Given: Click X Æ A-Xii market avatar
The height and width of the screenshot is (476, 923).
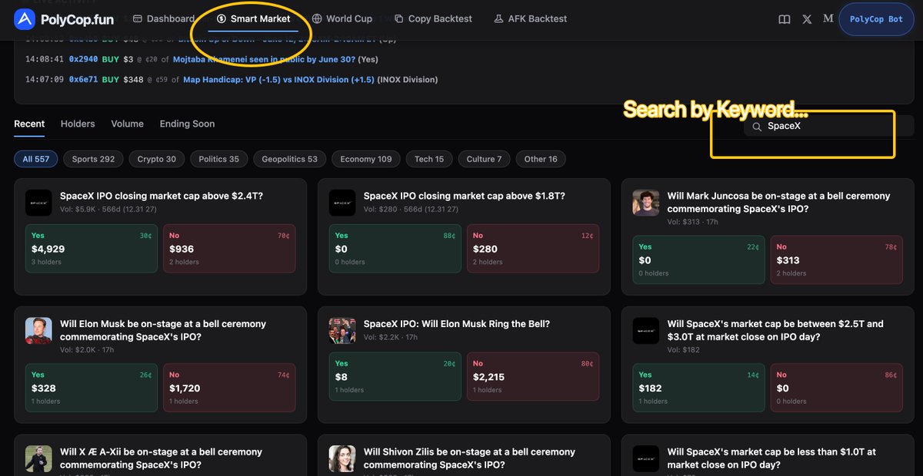Looking at the screenshot, I should click(x=38, y=459).
